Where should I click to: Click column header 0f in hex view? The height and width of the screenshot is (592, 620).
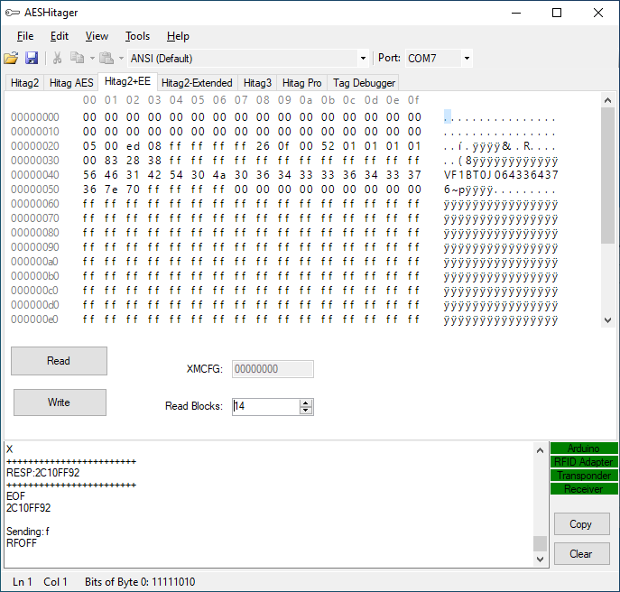click(x=413, y=100)
